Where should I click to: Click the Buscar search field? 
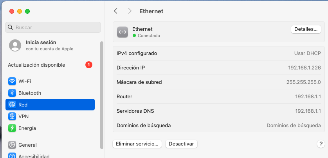(53, 27)
